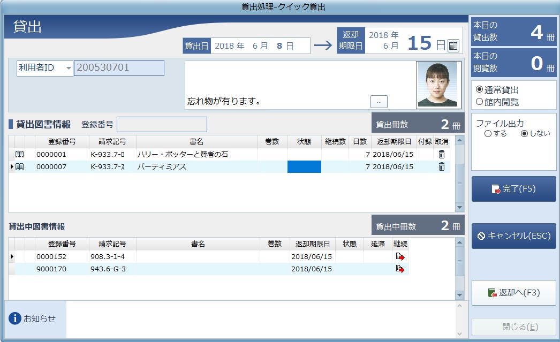Open the memo details ellipsis button
The image size is (560, 342).
point(379,102)
